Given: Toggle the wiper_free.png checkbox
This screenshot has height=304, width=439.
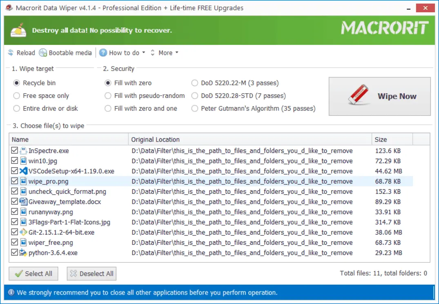Looking at the screenshot, I should click(15, 242).
